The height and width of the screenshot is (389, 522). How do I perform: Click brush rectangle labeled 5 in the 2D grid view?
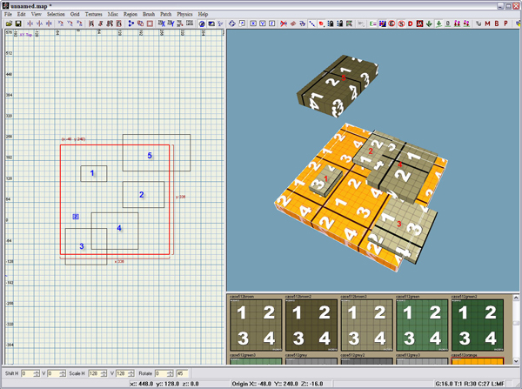tap(157, 153)
